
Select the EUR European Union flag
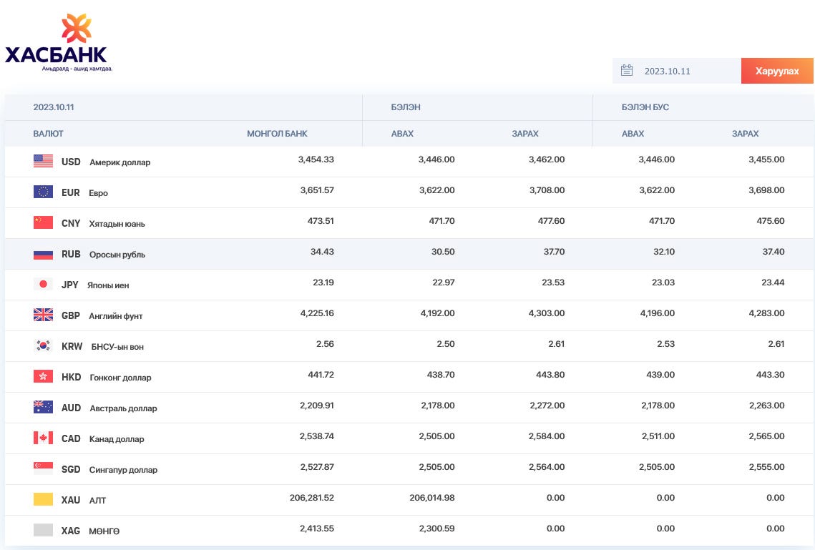43,192
